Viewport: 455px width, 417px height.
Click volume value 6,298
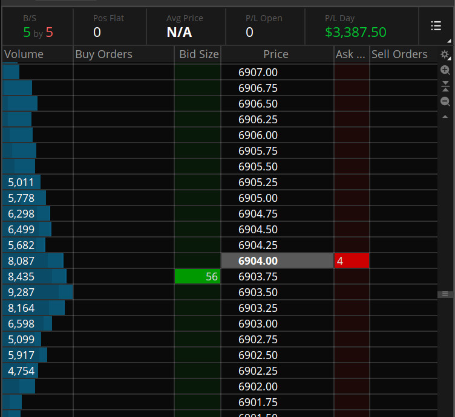[21, 213]
